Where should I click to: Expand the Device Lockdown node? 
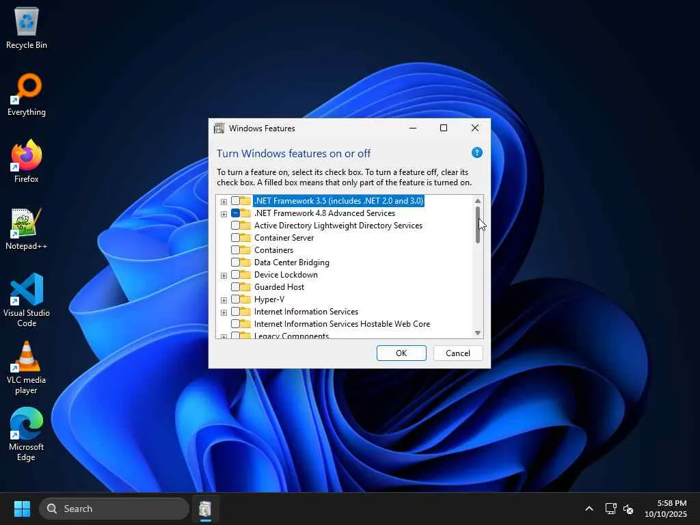tap(224, 275)
